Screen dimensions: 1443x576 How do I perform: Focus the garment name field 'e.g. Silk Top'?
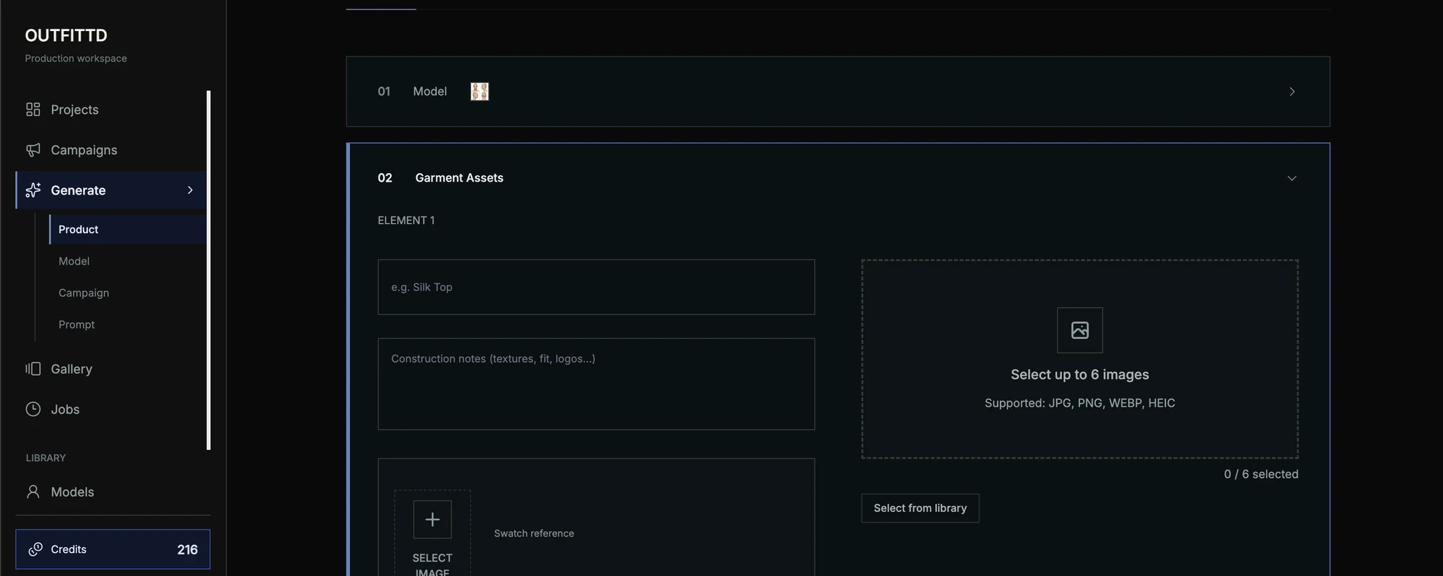(x=596, y=287)
